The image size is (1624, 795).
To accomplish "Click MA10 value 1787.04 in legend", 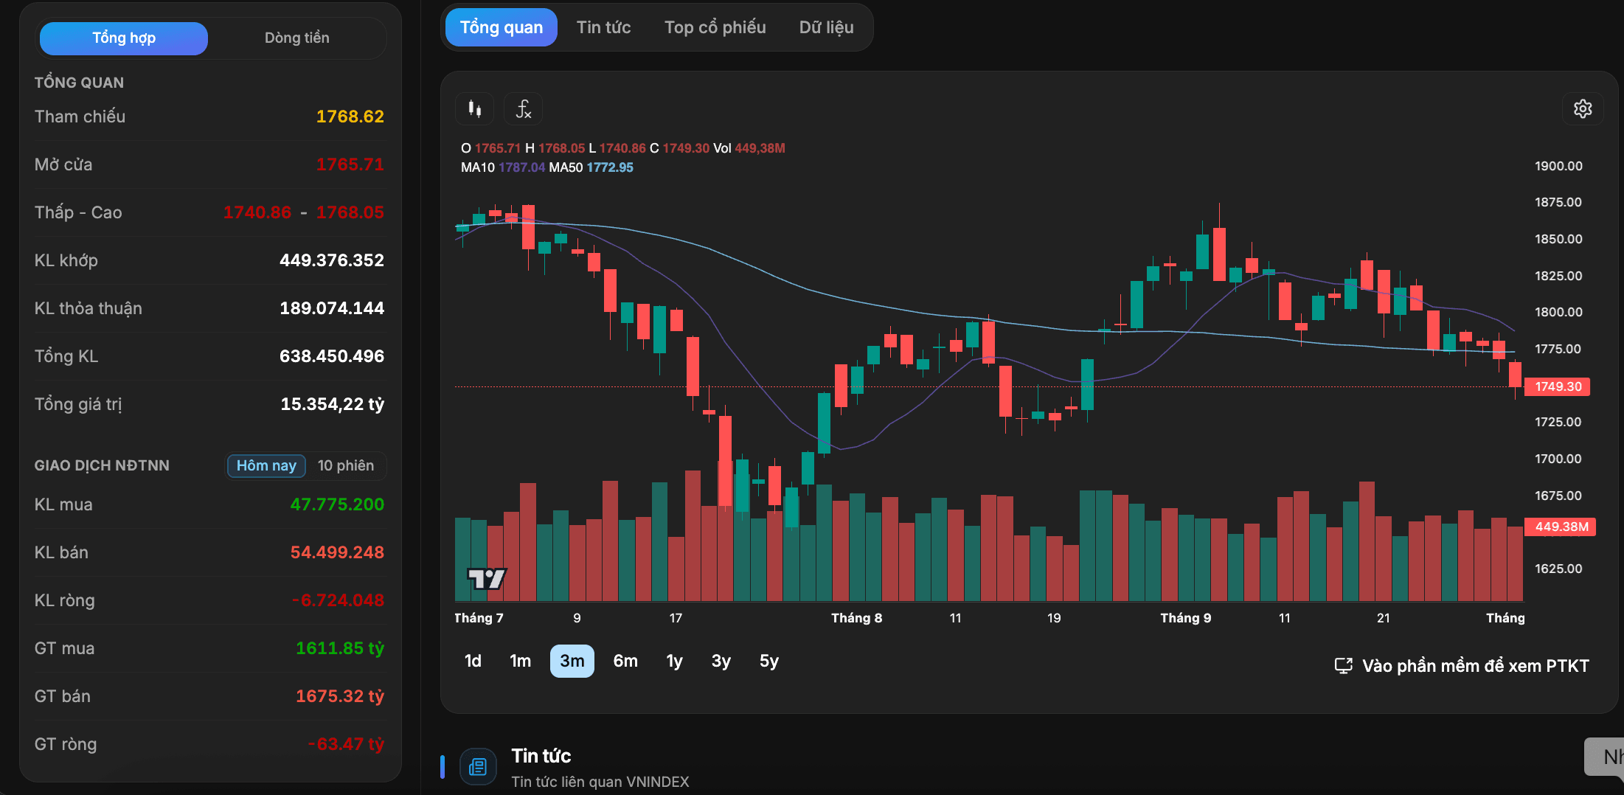I will point(521,167).
